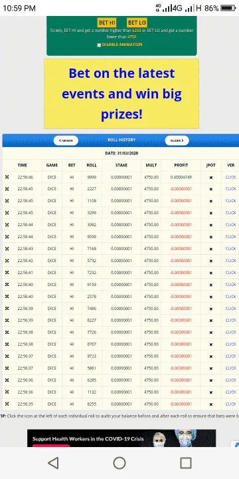Verify roll 1108 via its CLICK link
239x479 pixels.
(231, 201)
